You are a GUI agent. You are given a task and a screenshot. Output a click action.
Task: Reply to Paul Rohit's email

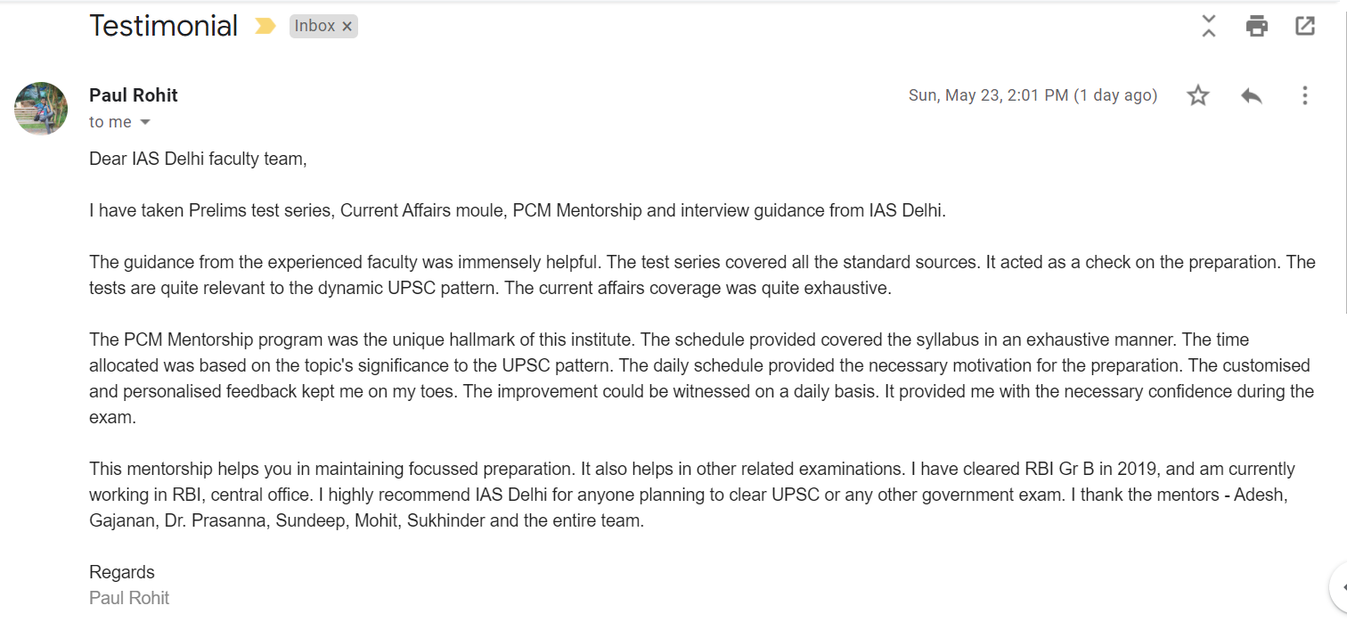click(x=1251, y=95)
